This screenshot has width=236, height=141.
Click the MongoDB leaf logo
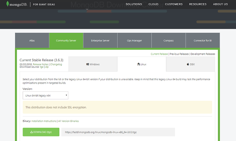pos(8,4)
